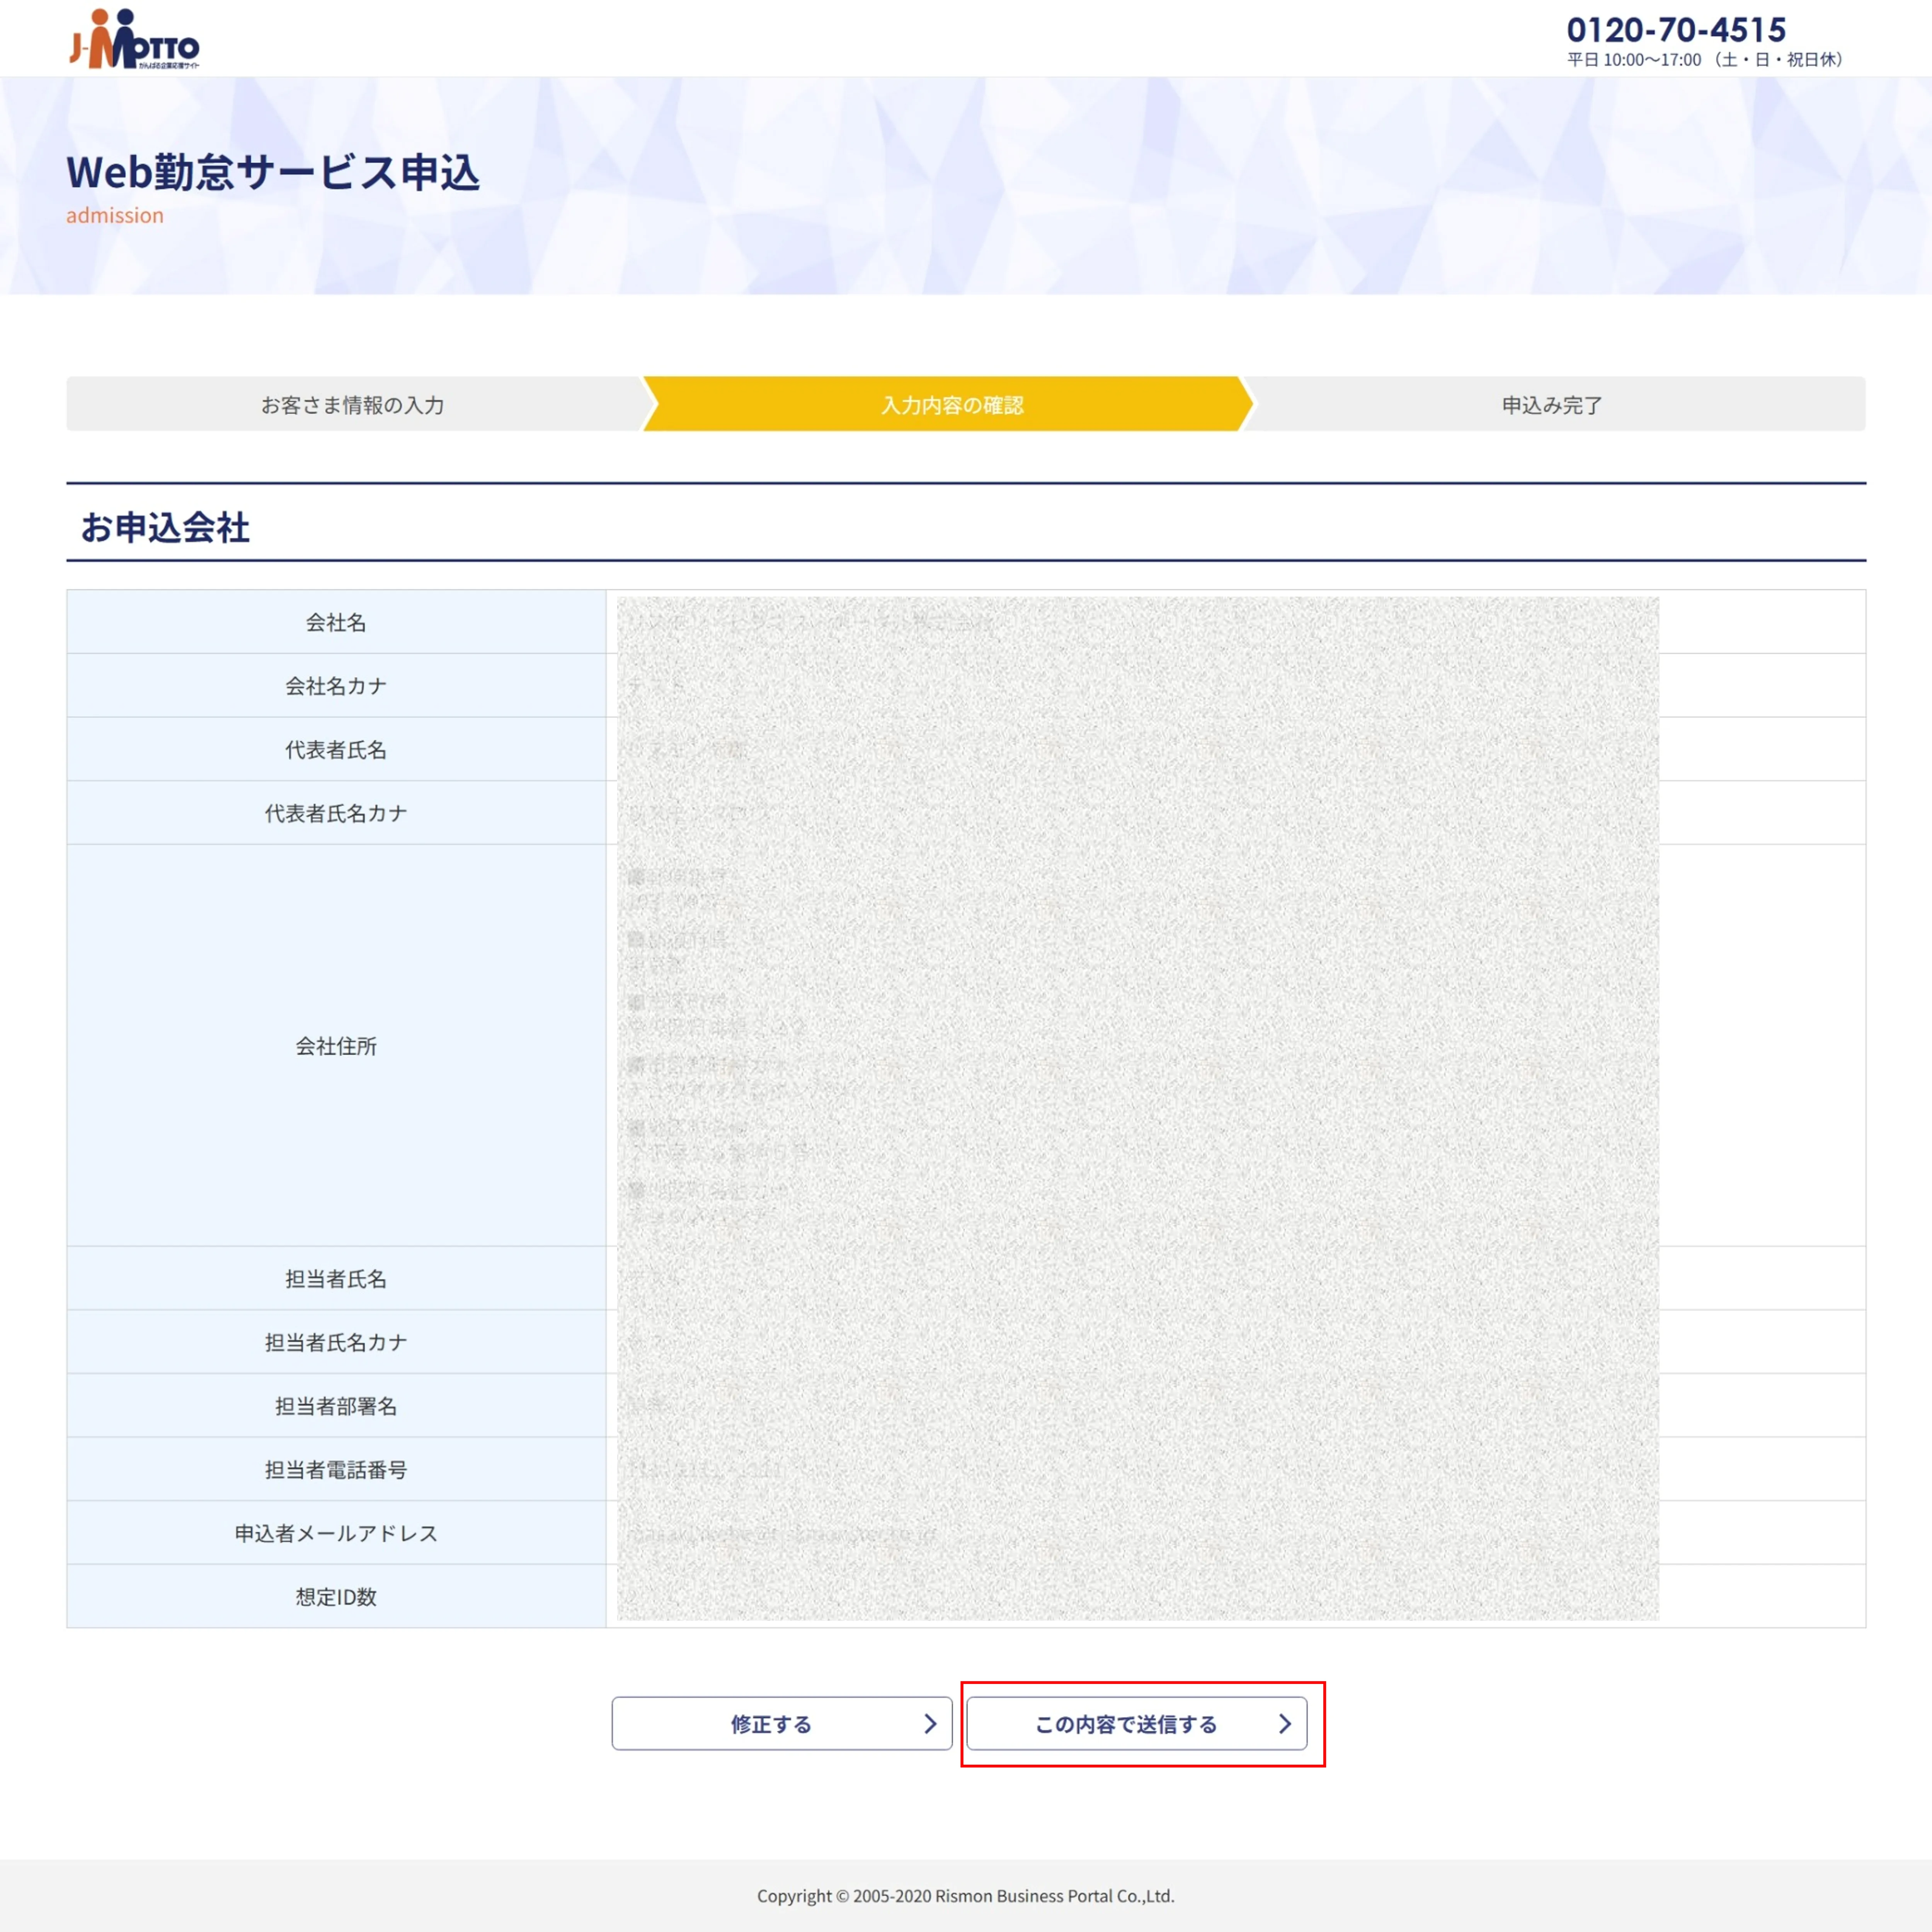The height and width of the screenshot is (1932, 1932).
Task: Select the お客さま情報の入力 step
Action: (x=353, y=404)
